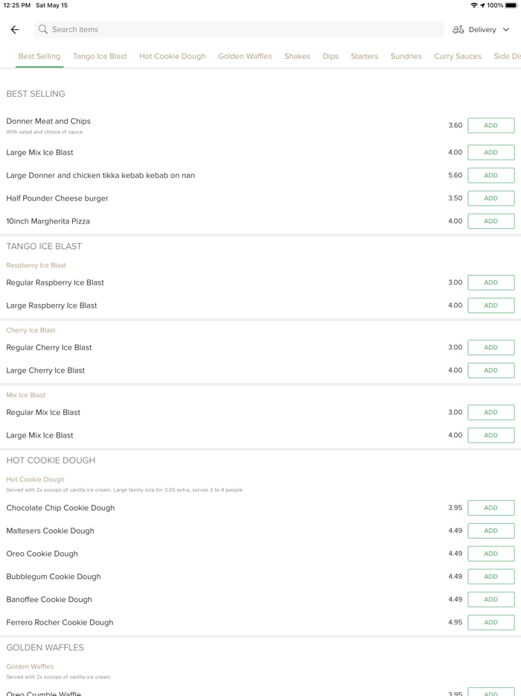521x696 pixels.
Task: Open Large Donner and chicken tikka kebab item
Action: point(100,176)
